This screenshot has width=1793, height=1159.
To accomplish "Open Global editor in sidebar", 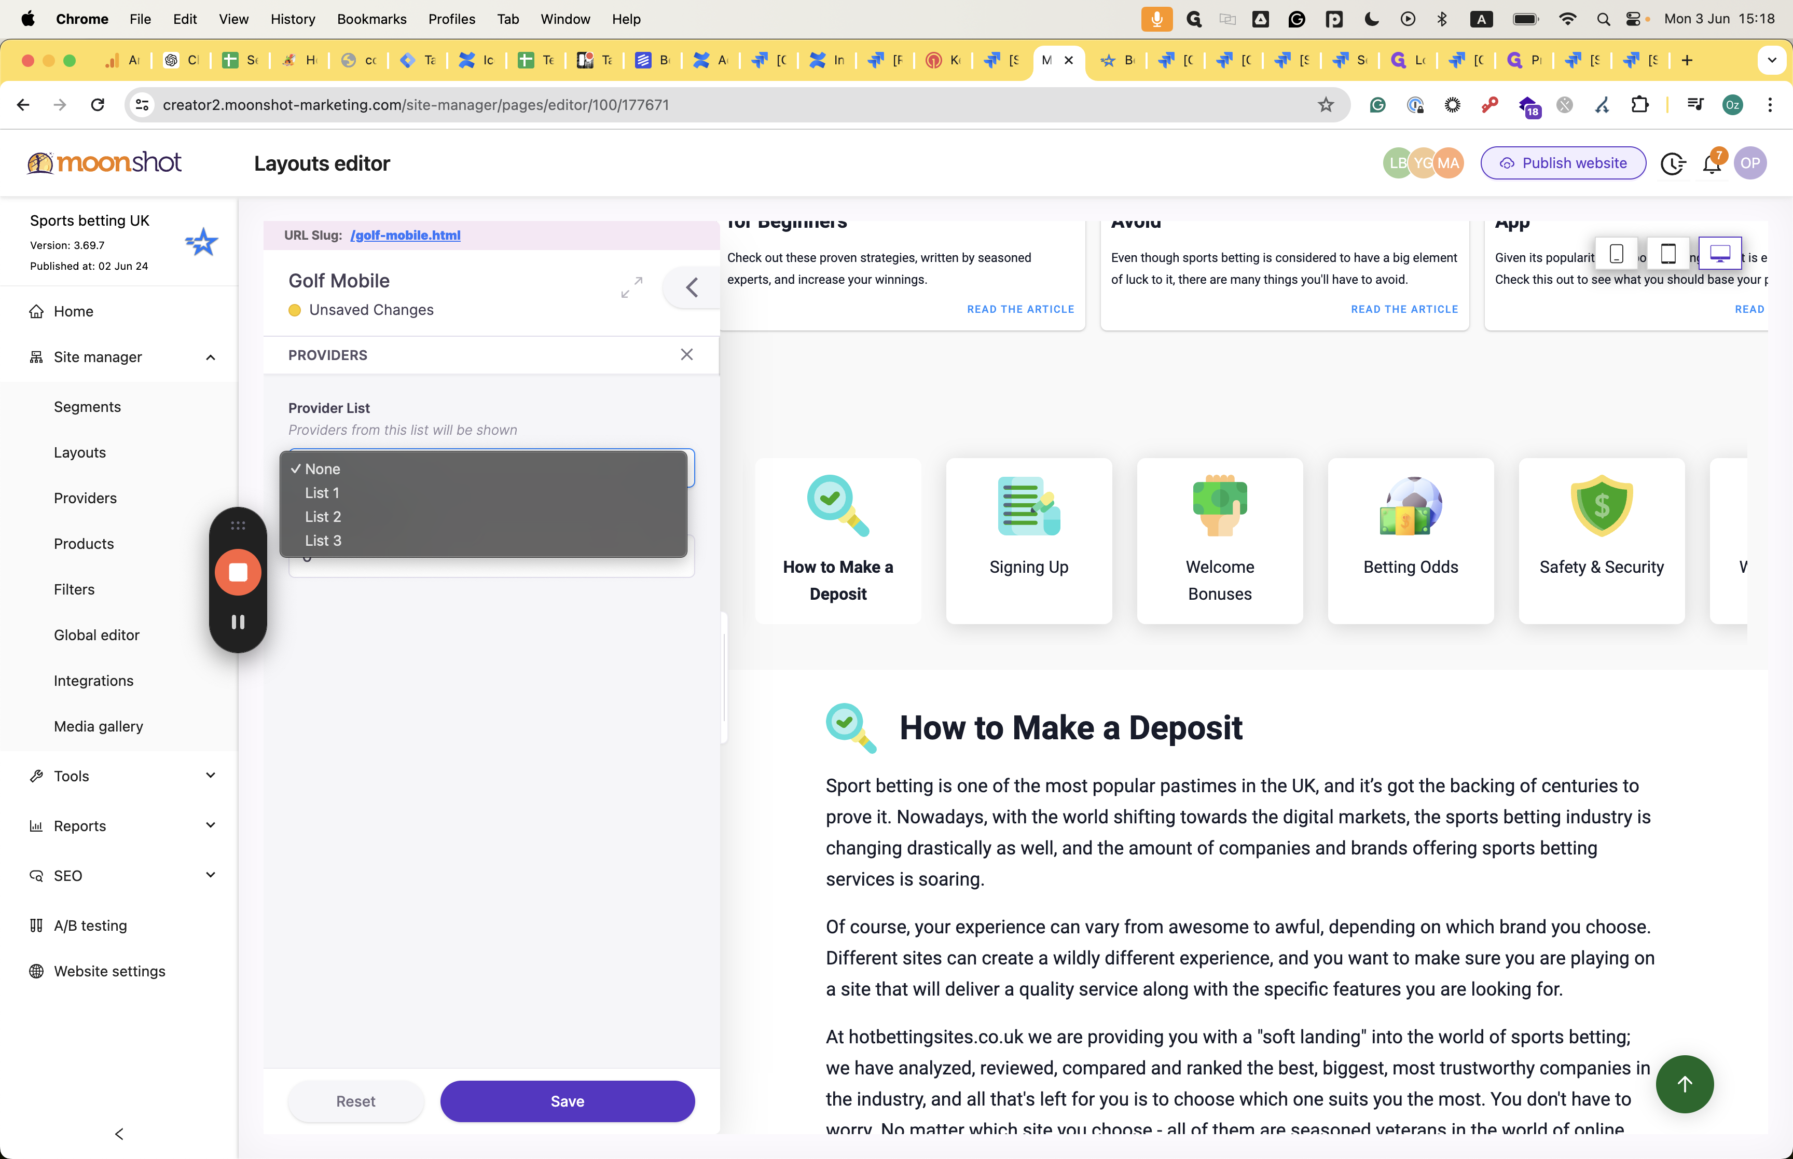I will point(96,634).
